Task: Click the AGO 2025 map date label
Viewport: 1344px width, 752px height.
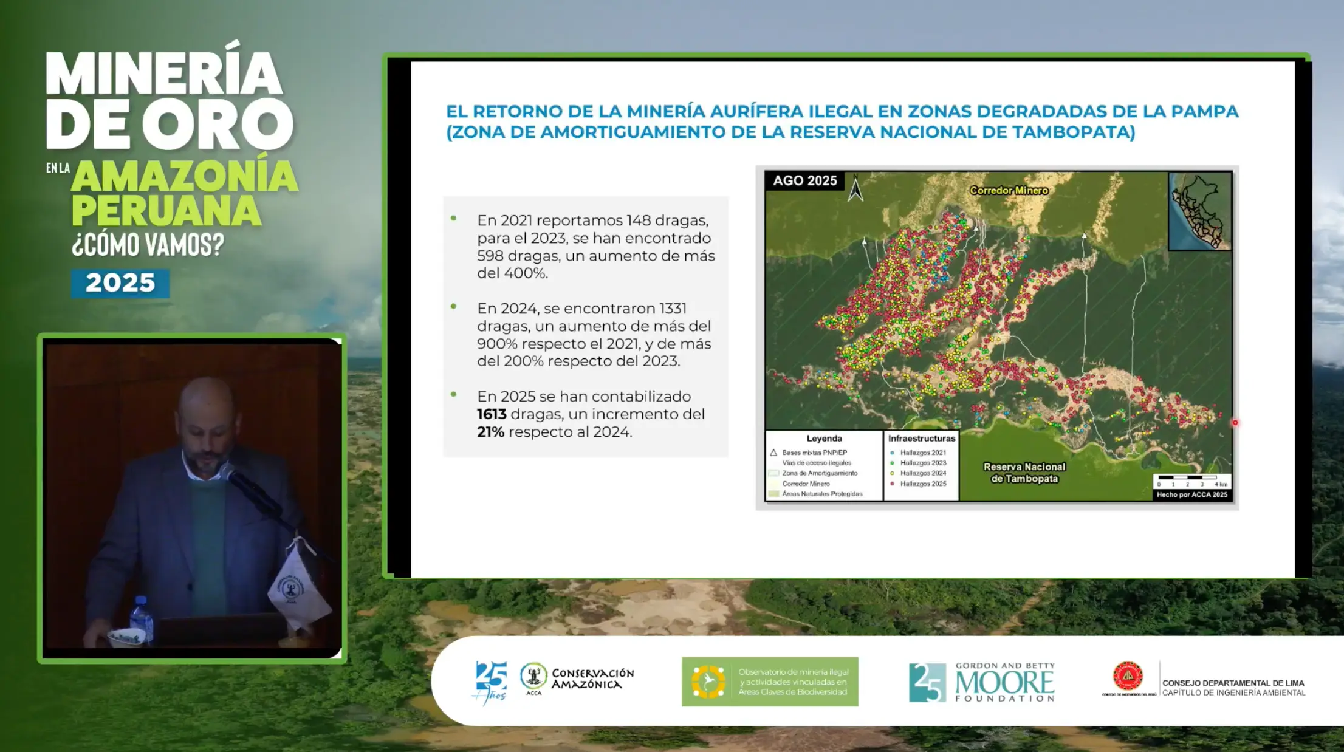Action: [804, 180]
